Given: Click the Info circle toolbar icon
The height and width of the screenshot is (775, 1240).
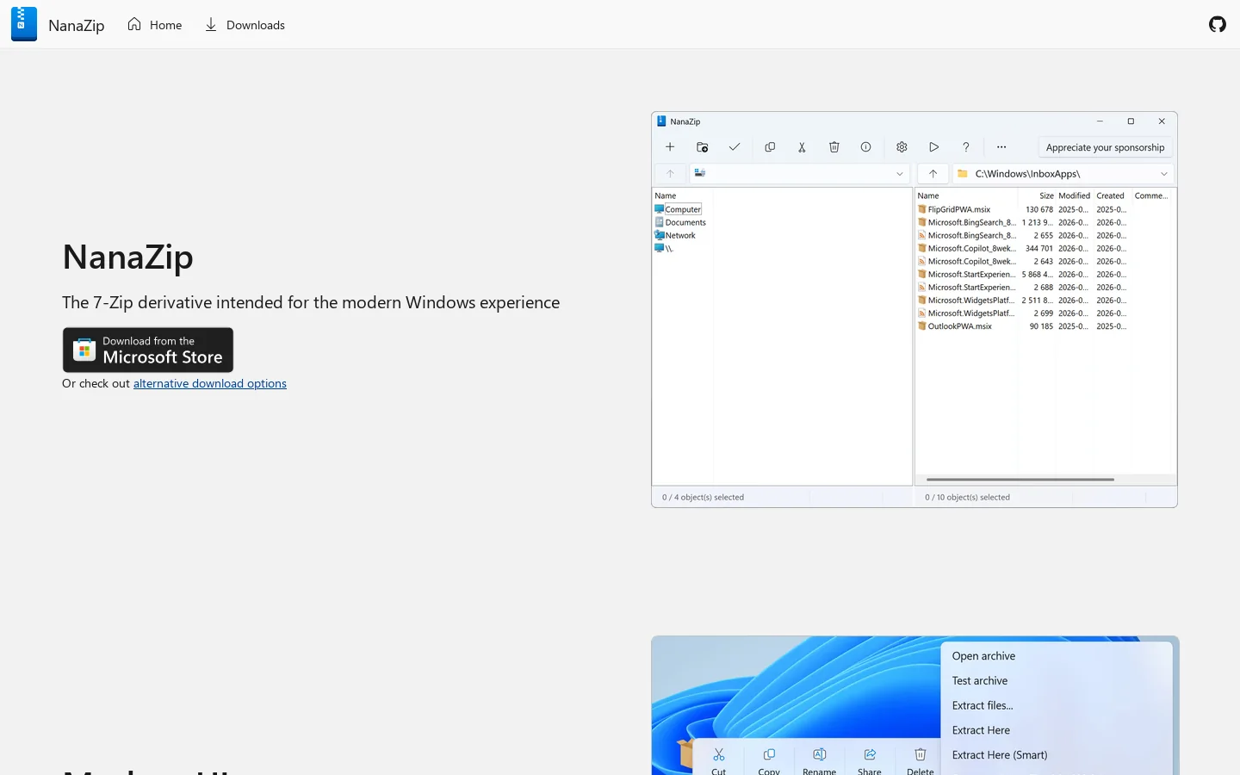Looking at the screenshot, I should 866,147.
